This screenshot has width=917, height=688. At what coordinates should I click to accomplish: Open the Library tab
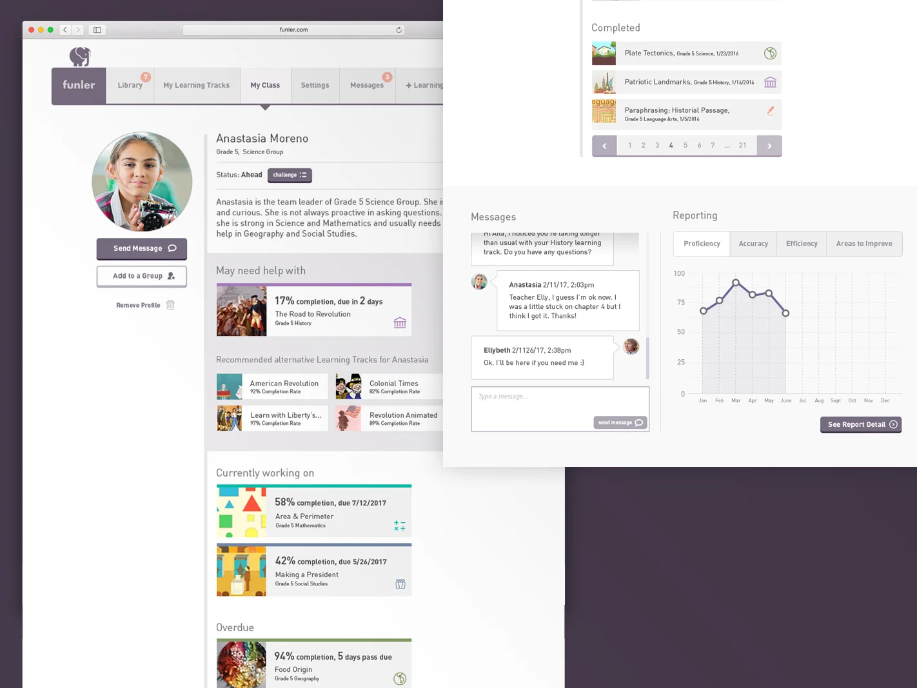130,85
